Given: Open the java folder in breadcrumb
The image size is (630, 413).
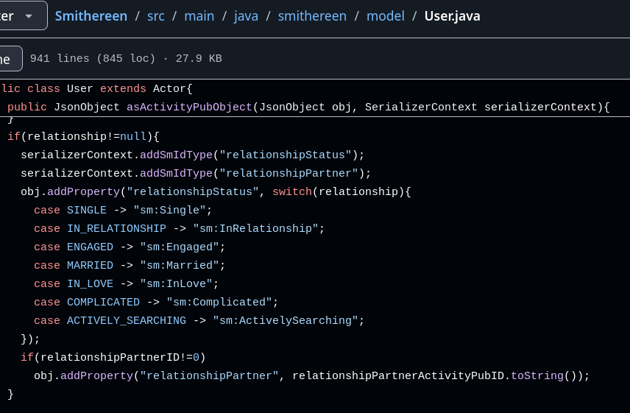Looking at the screenshot, I should (x=246, y=15).
